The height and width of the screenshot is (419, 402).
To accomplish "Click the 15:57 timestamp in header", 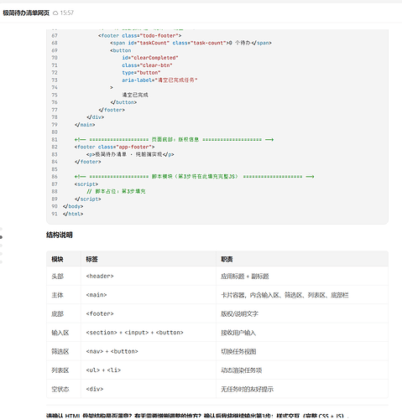I will pos(67,13).
